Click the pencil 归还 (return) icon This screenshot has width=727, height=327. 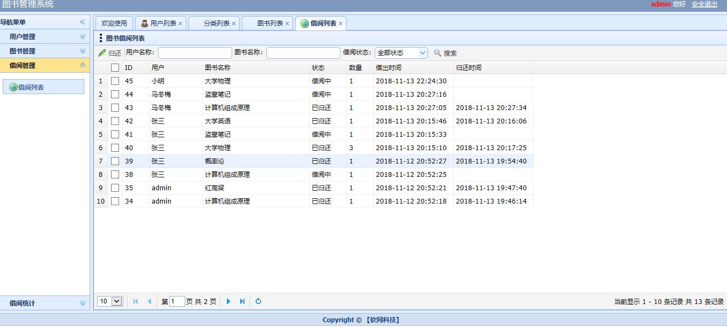point(102,53)
